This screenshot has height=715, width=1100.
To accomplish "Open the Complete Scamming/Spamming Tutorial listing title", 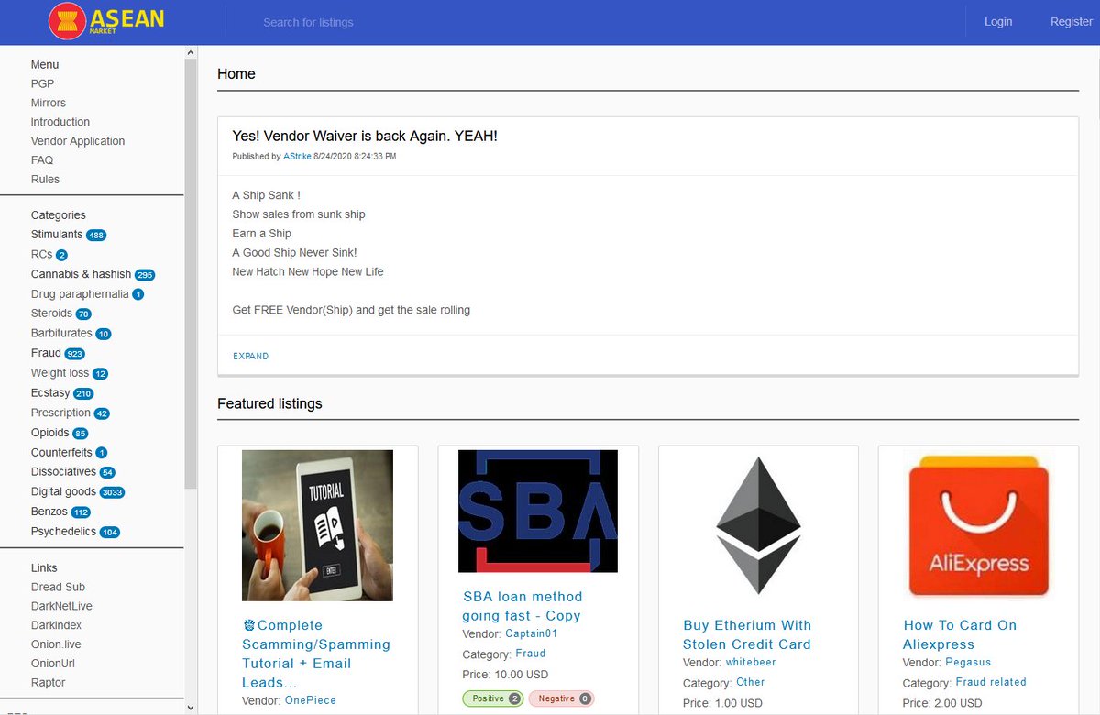I will 316,654.
